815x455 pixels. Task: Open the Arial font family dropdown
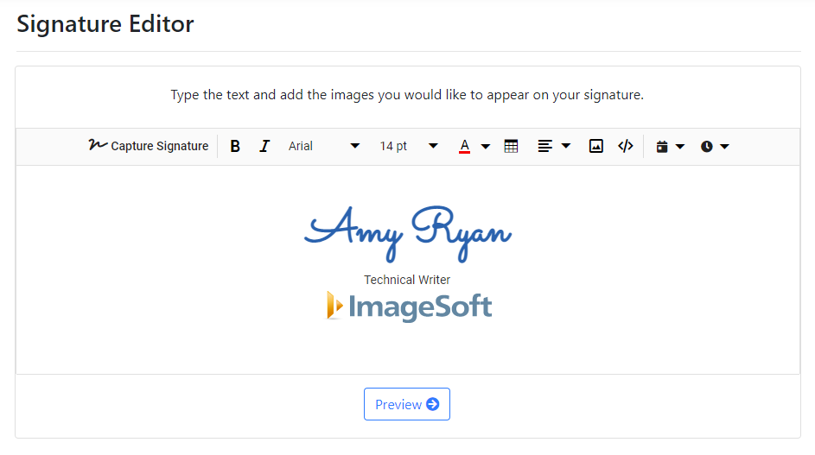(324, 147)
